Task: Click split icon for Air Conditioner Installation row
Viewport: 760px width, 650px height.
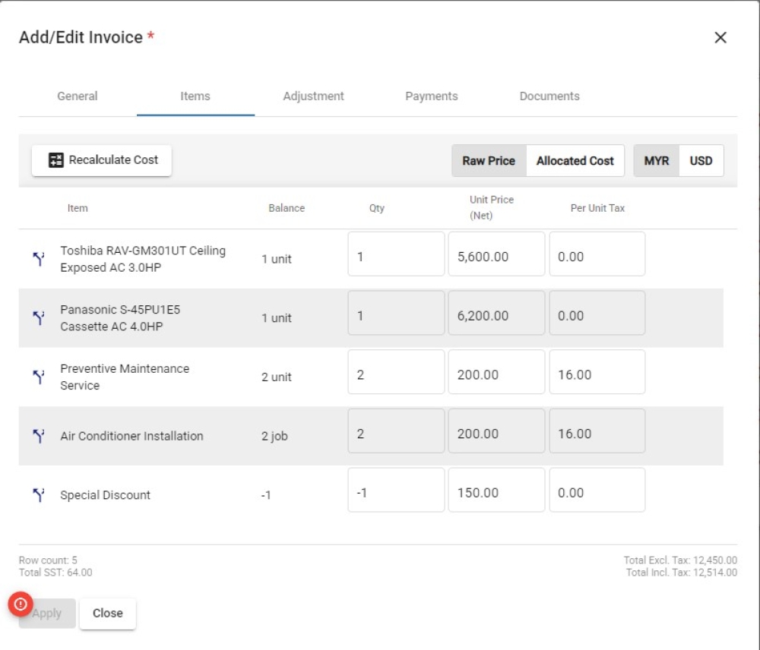Action: pyautogui.click(x=38, y=436)
